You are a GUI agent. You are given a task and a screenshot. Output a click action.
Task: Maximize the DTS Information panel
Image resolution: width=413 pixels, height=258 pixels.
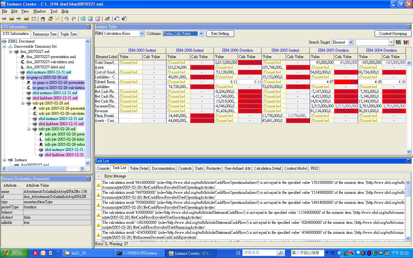pos(88,27)
